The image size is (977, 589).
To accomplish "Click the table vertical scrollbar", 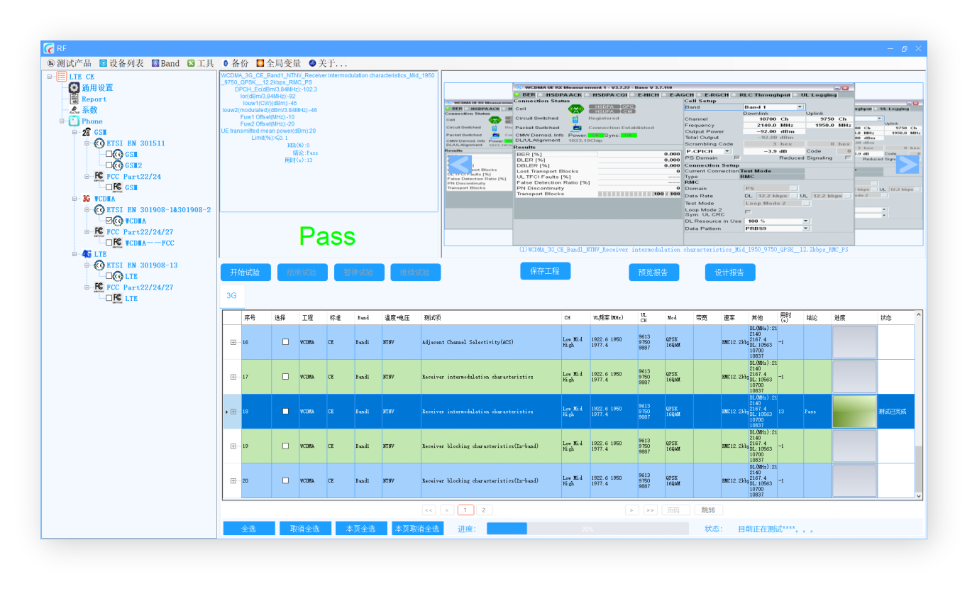I will tap(919, 406).
